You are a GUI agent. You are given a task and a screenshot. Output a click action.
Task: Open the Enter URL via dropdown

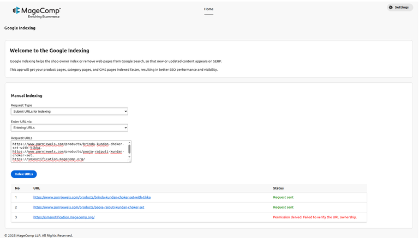coord(69,128)
